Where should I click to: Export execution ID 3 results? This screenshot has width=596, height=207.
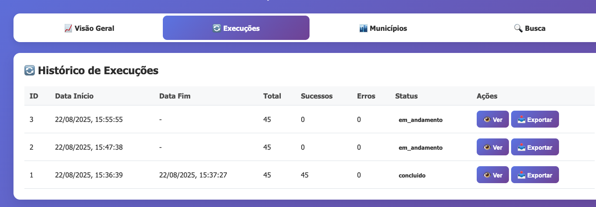click(535, 119)
